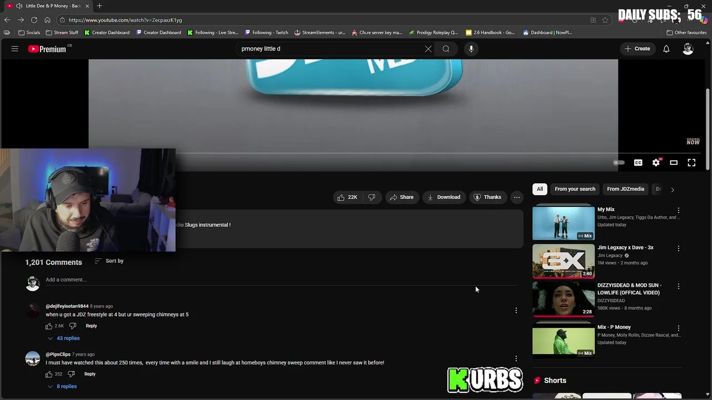Open more actions under the video
This screenshot has width=712, height=400.
coord(517,197)
